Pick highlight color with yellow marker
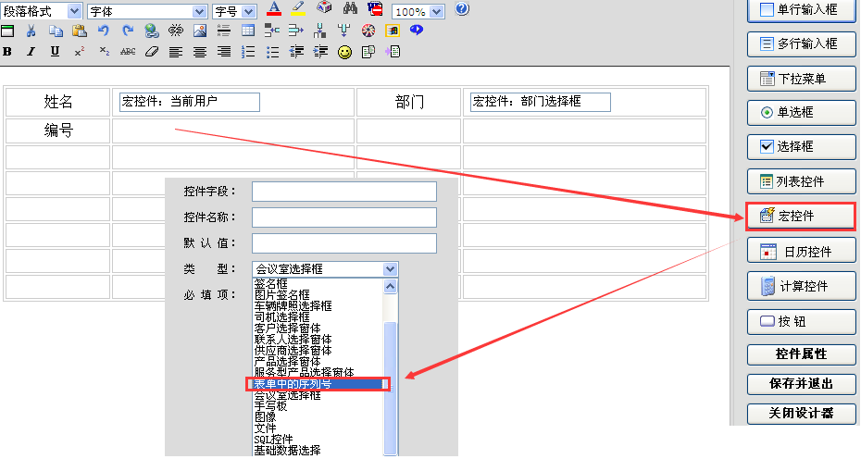This screenshot has width=861, height=459. (x=298, y=8)
